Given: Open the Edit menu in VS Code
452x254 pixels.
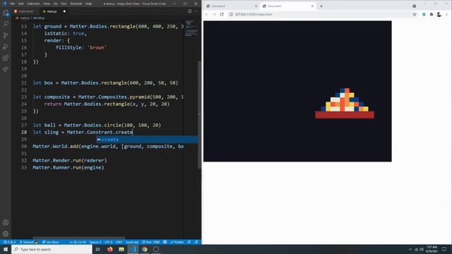Looking at the screenshot, I should [20, 4].
